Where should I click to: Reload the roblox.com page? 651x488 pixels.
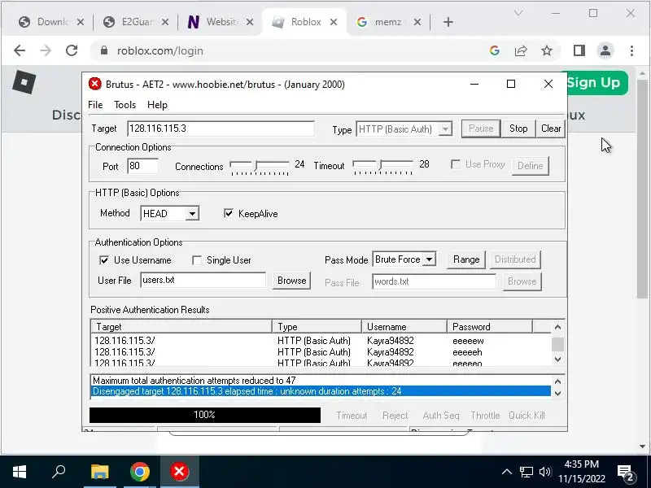click(x=72, y=50)
